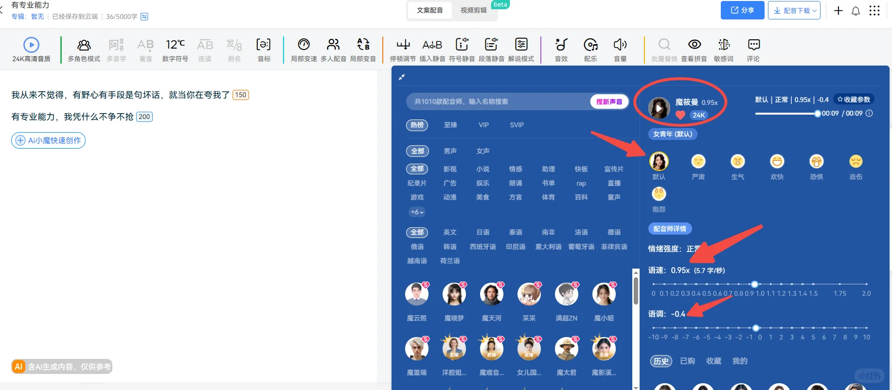Open the 收藏 favorites tab

[x=714, y=361]
